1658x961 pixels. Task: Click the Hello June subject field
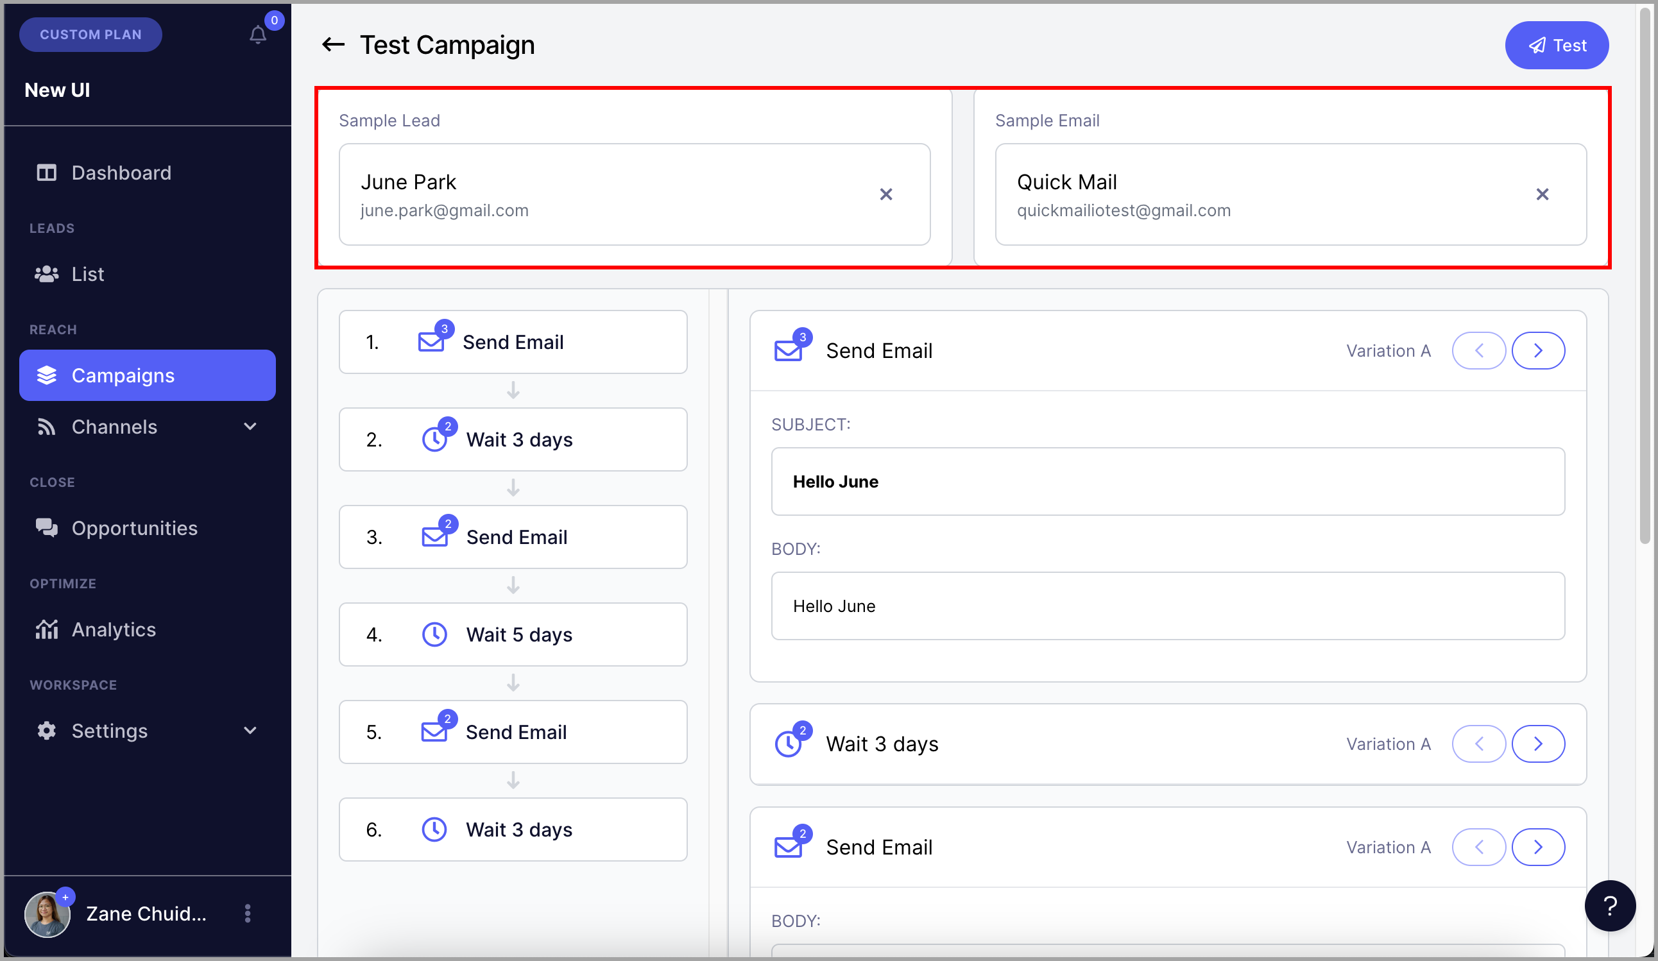[1168, 482]
